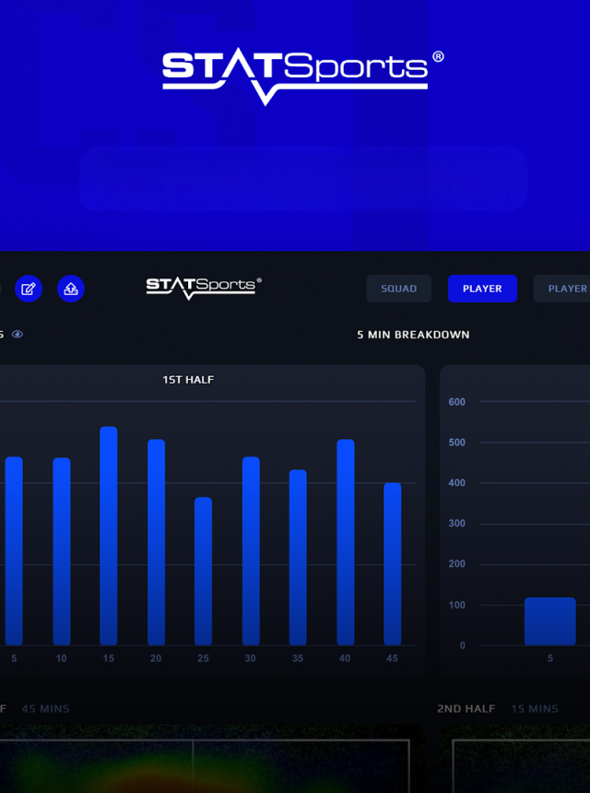Select the bar at minute 30 in 1st half chart
Image resolution: width=590 pixels, height=793 pixels.
(x=251, y=550)
